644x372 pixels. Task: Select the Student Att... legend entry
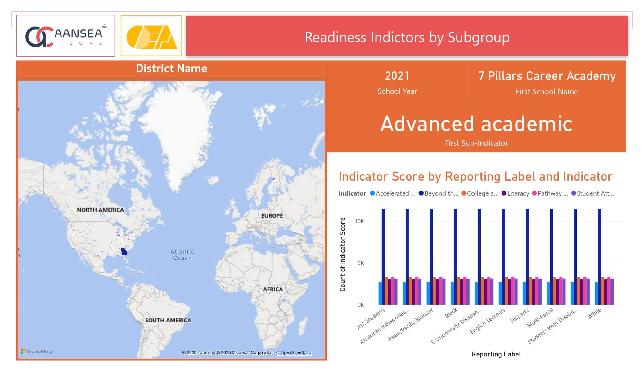click(592, 193)
